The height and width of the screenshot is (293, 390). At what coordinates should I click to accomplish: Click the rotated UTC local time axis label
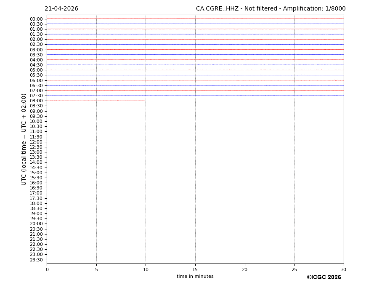click(x=24, y=139)
